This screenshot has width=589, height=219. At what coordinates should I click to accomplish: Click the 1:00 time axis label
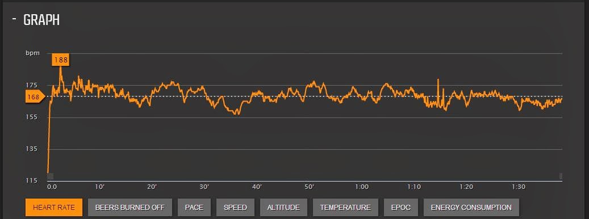coord(362,187)
